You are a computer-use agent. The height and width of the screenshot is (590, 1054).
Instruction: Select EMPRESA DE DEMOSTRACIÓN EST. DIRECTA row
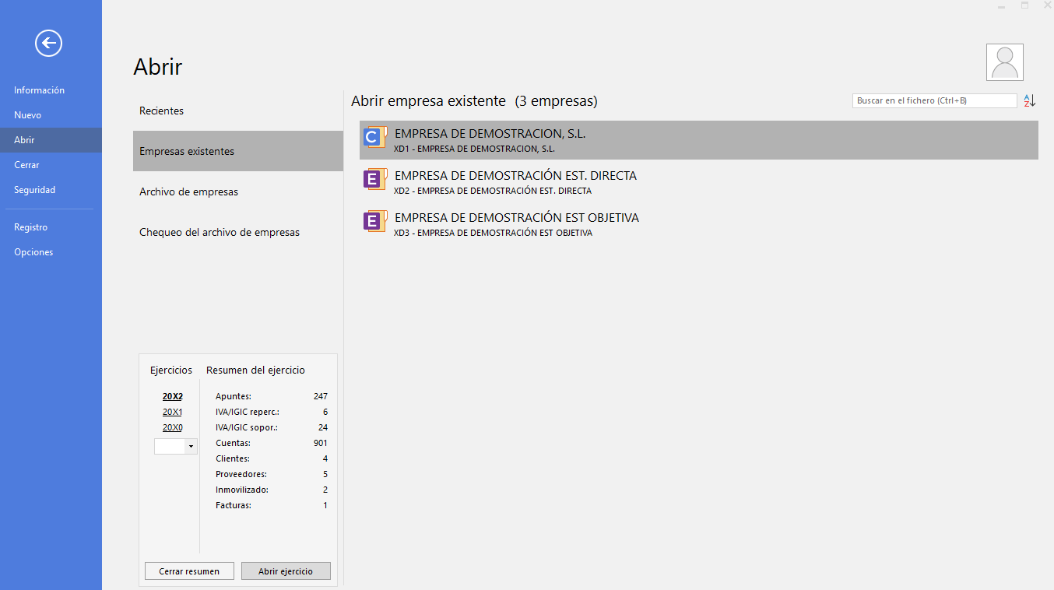[x=699, y=182]
